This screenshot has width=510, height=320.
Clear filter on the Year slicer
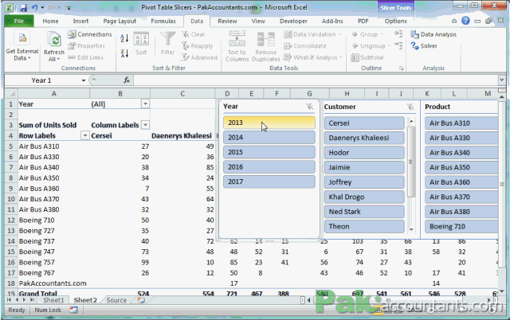pyautogui.click(x=310, y=106)
